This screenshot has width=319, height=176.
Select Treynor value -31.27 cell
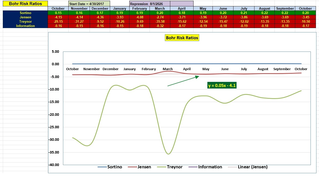tap(79, 21)
